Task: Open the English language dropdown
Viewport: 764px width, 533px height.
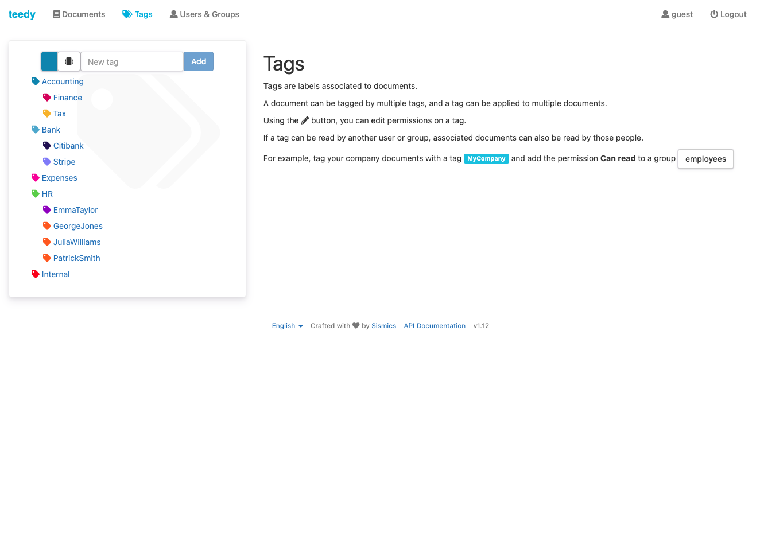Action: click(x=287, y=326)
